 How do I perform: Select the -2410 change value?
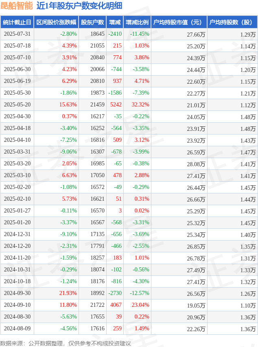click(x=115, y=34)
